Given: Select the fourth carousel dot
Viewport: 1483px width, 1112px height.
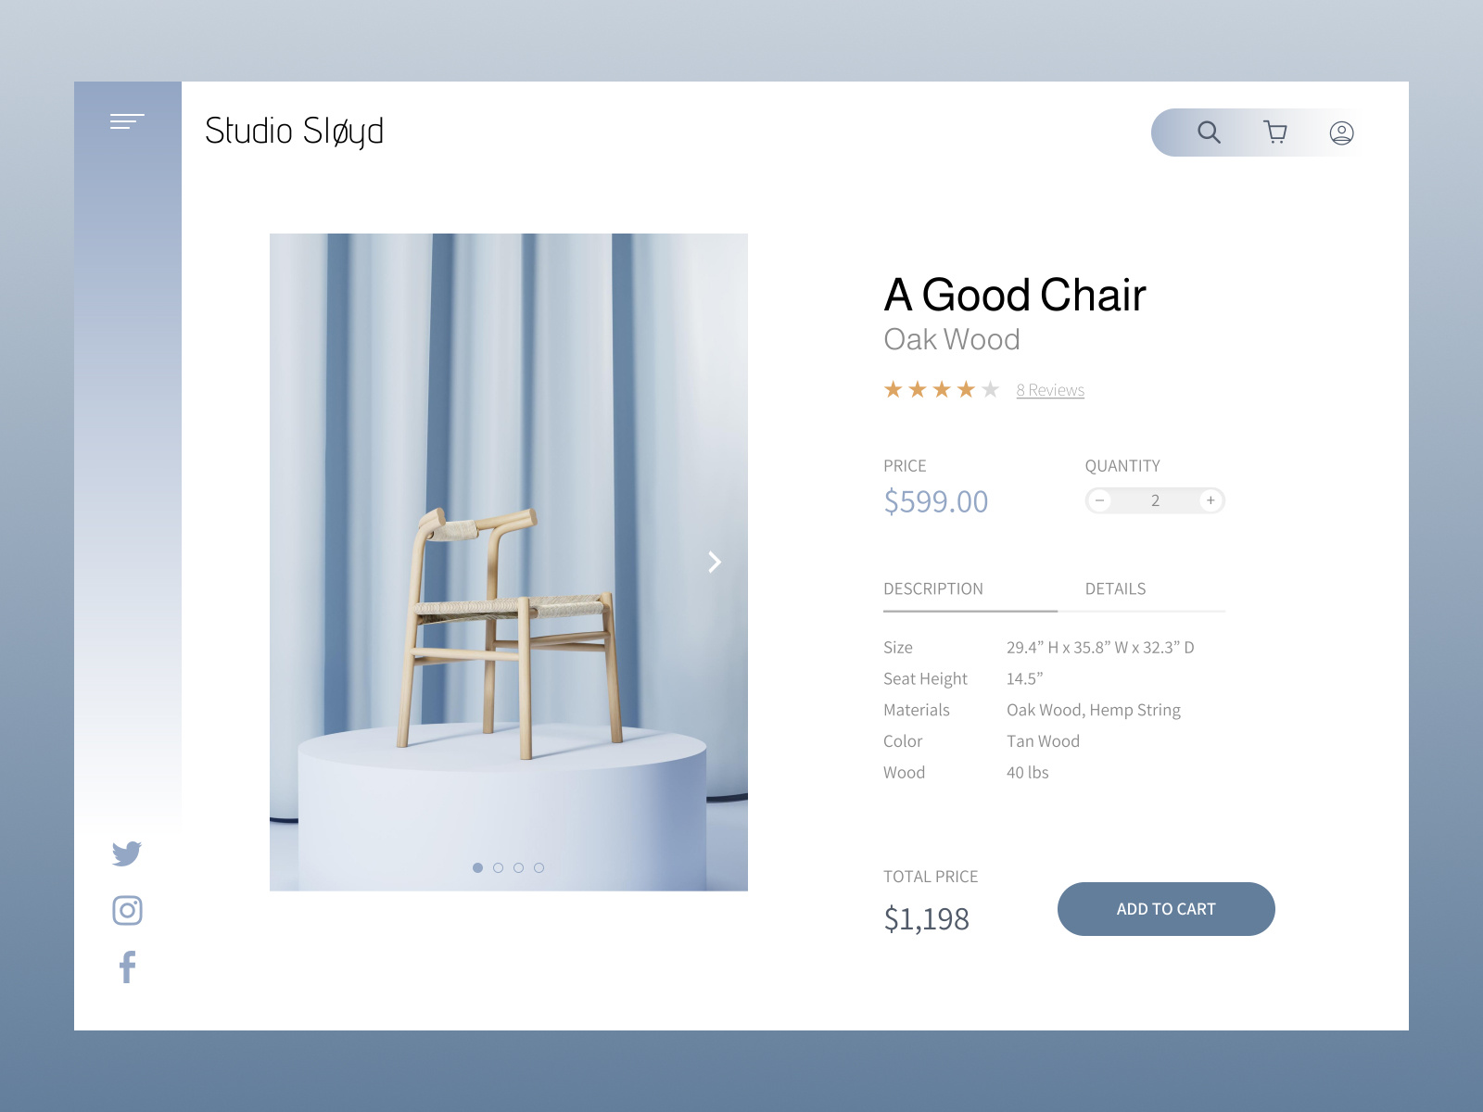Looking at the screenshot, I should coord(539,868).
